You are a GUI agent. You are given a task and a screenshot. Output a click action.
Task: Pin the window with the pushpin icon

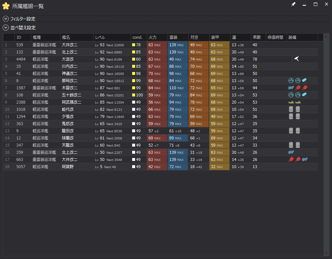point(293,4)
